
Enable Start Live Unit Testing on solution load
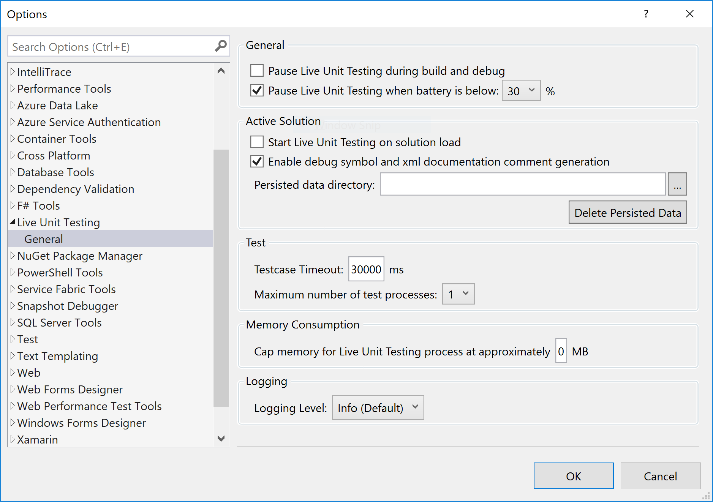[257, 142]
